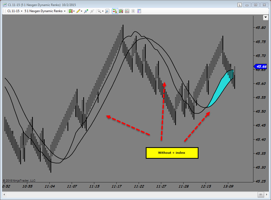
Task: Minimize the chart window
Action: coord(247,5)
